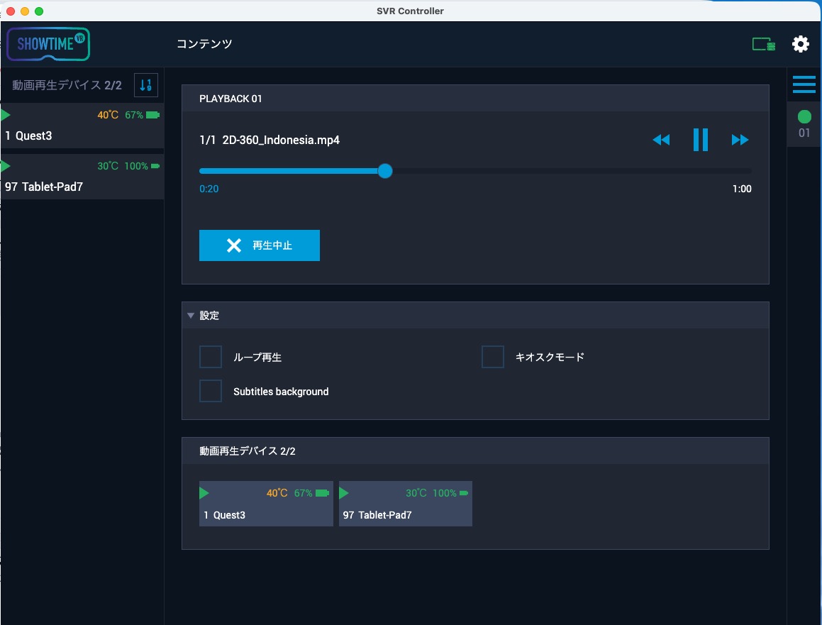Open the settings gear
Image resolution: width=822 pixels, height=625 pixels.
pyautogui.click(x=800, y=44)
